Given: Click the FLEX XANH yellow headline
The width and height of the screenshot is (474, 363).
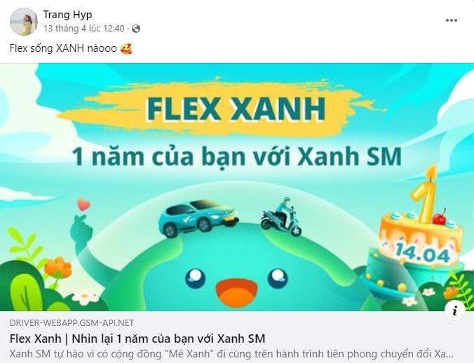Looking at the screenshot, I should pyautogui.click(x=236, y=109).
